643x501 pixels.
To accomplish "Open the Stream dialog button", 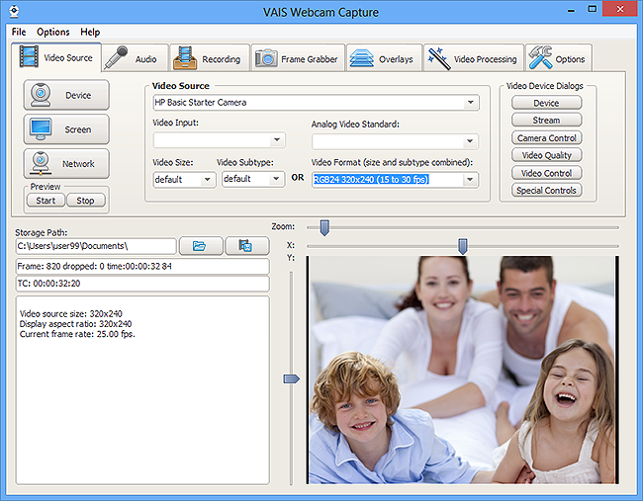I will coord(546,120).
